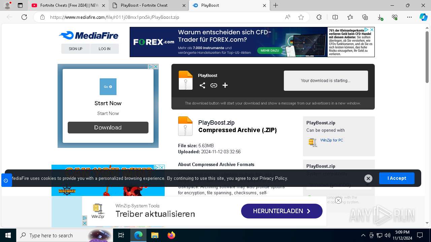Click the HERUNTERLADEN button

coord(282,211)
